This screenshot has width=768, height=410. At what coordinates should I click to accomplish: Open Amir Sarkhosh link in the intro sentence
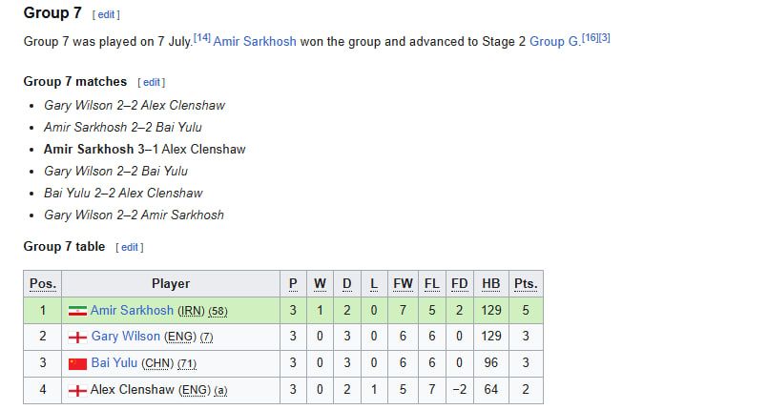(255, 41)
